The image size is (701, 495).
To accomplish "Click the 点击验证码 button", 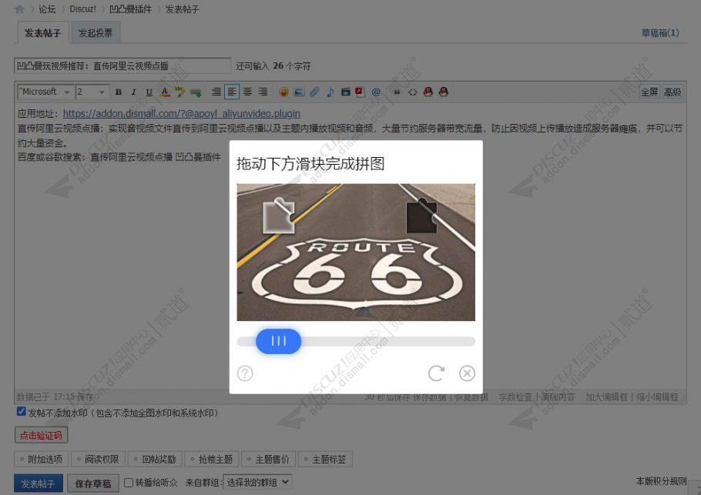I will click(x=41, y=435).
